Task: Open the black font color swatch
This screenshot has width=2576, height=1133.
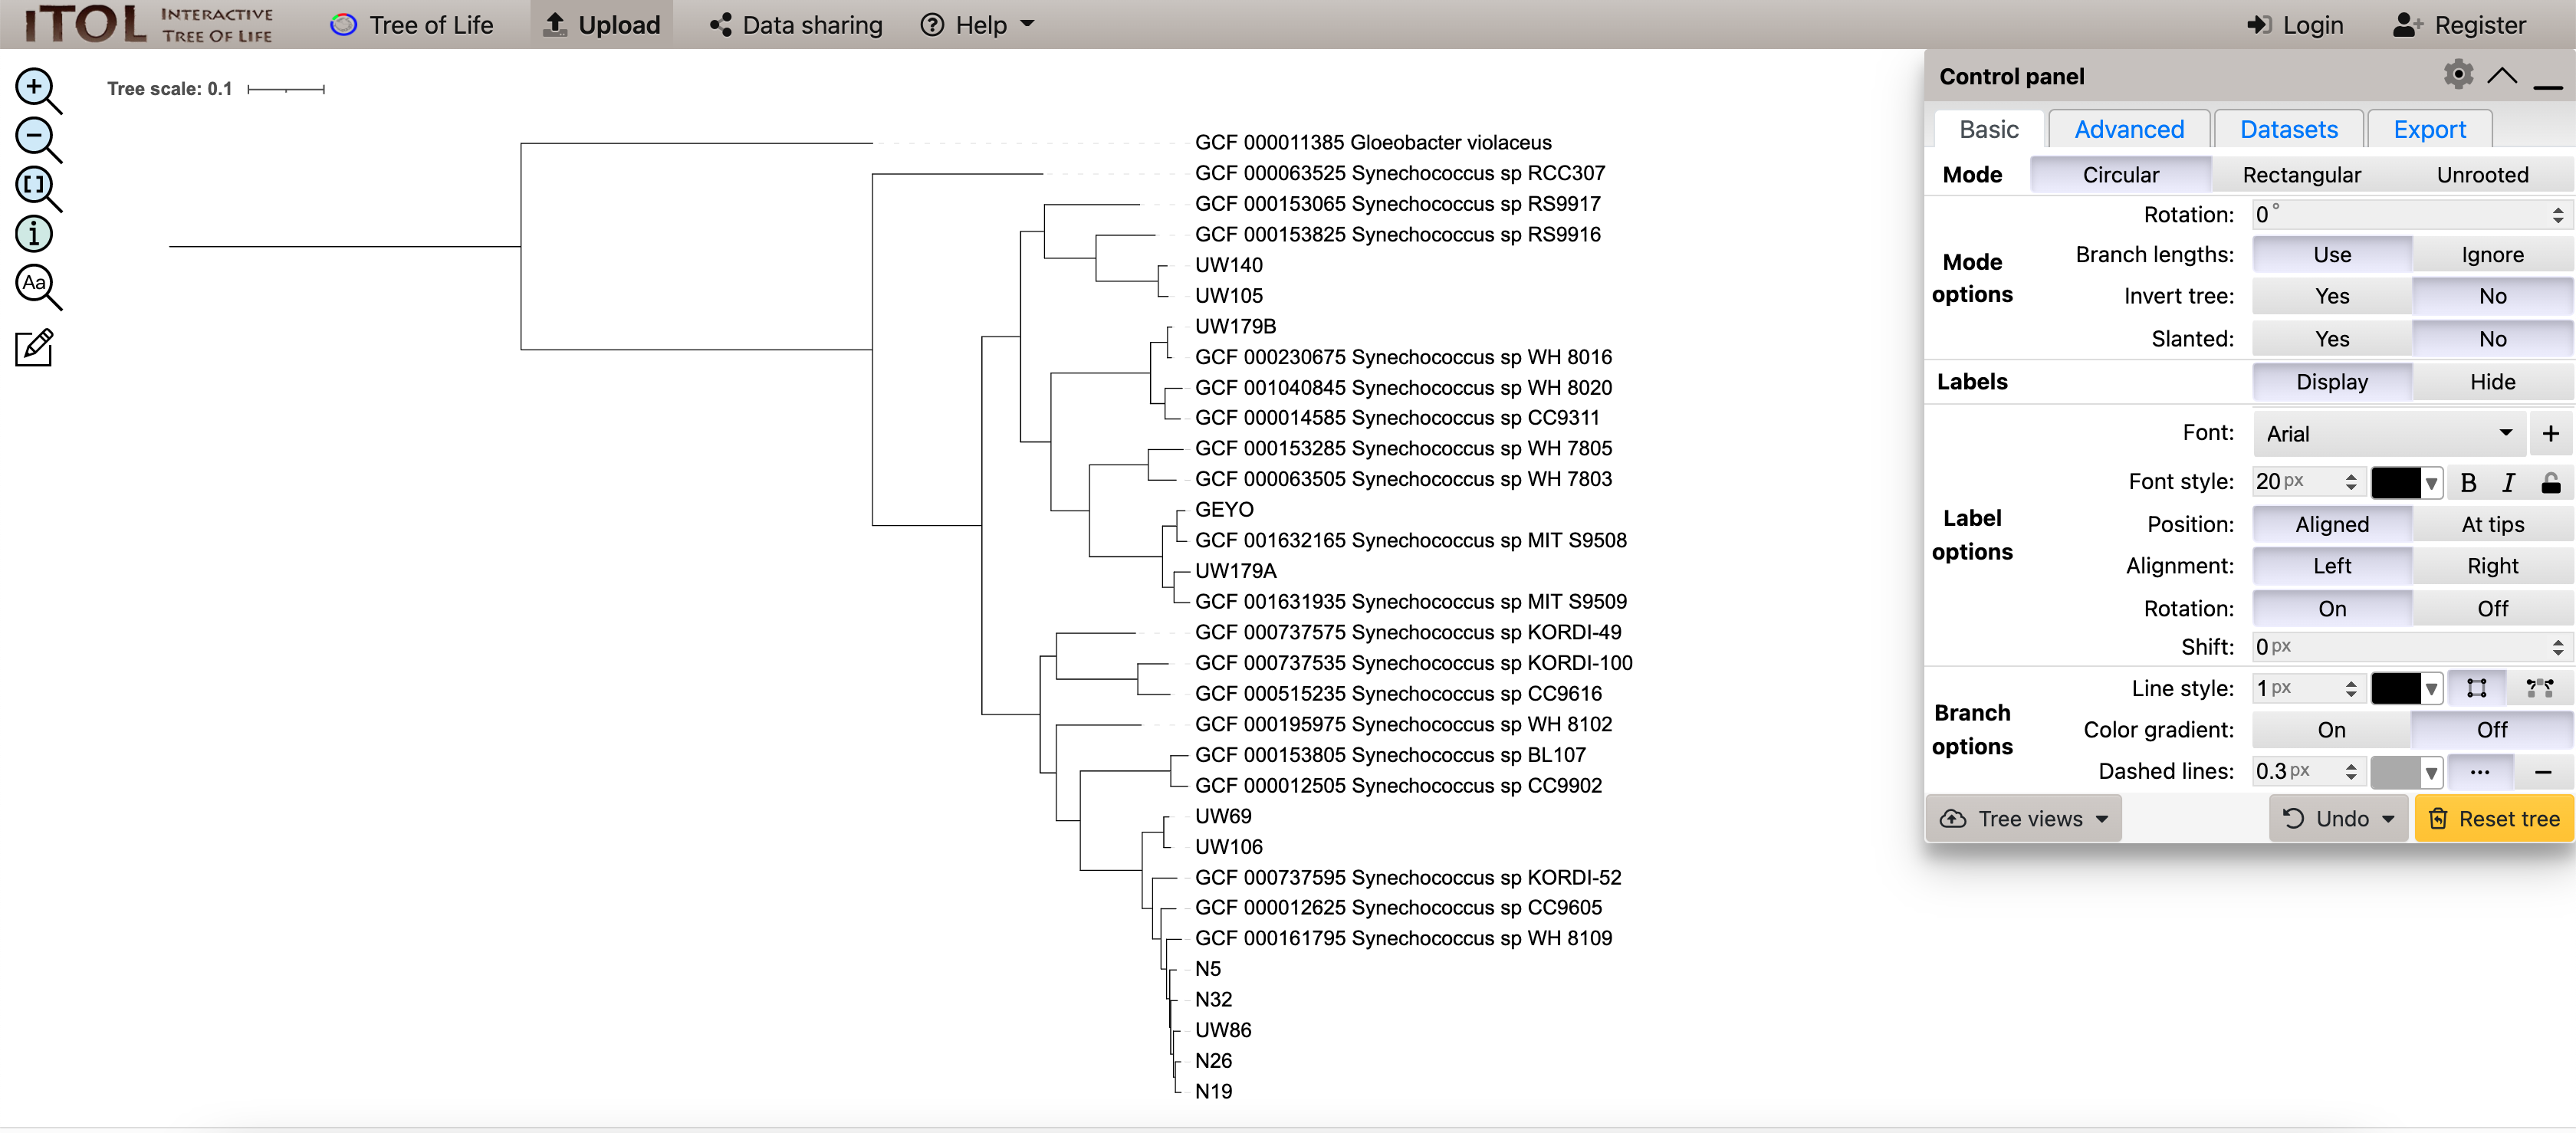Action: tap(2395, 483)
